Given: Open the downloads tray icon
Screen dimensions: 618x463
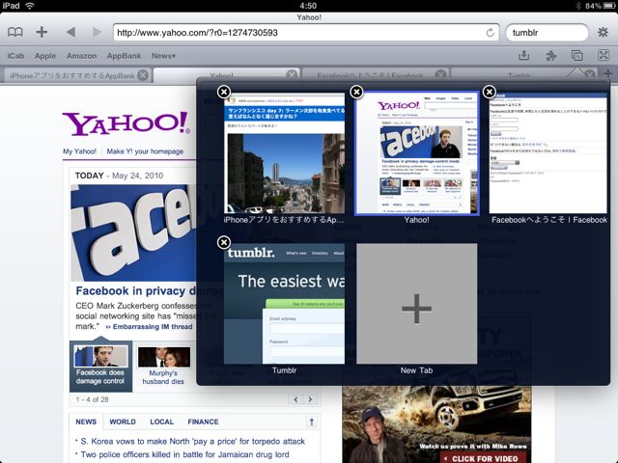Looking at the screenshot, I should pyautogui.click(x=523, y=56).
